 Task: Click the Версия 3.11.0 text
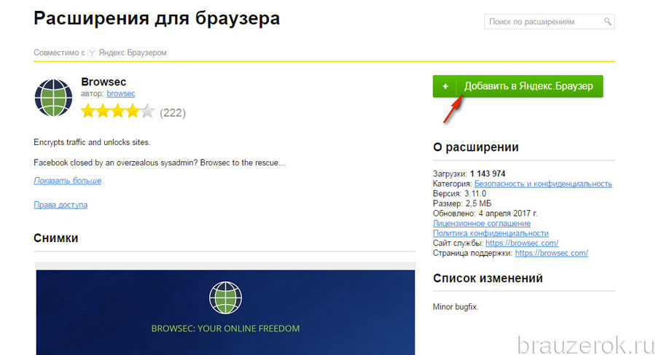pyautogui.click(x=459, y=194)
